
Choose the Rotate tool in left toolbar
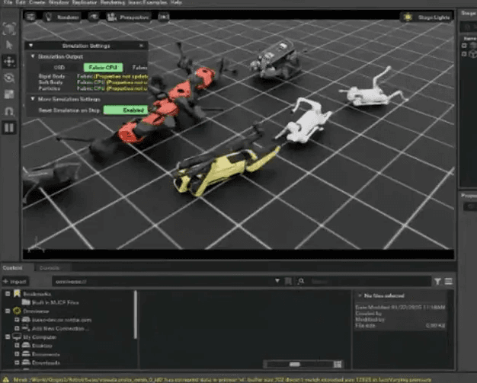coord(10,78)
